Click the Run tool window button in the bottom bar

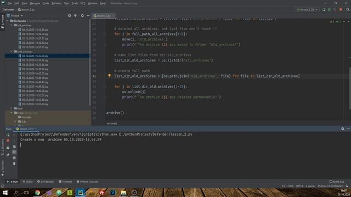pos(13,182)
